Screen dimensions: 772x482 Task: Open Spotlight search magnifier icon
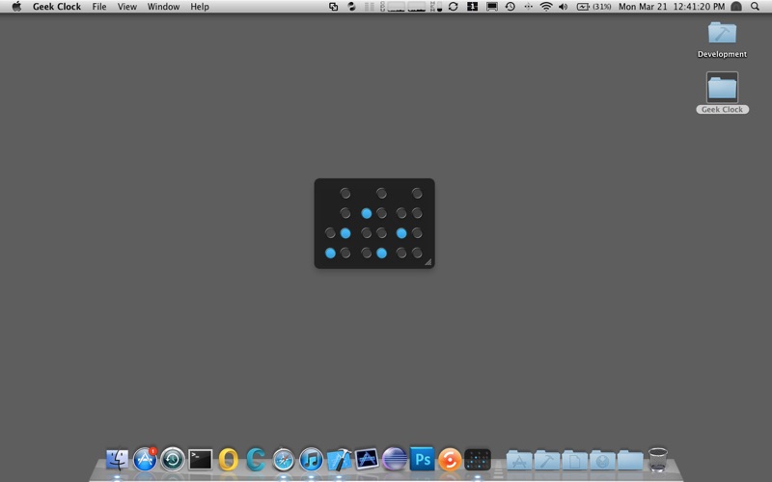755,7
